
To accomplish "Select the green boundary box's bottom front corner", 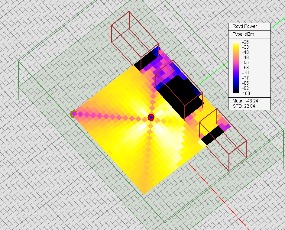I will pos(165,222).
